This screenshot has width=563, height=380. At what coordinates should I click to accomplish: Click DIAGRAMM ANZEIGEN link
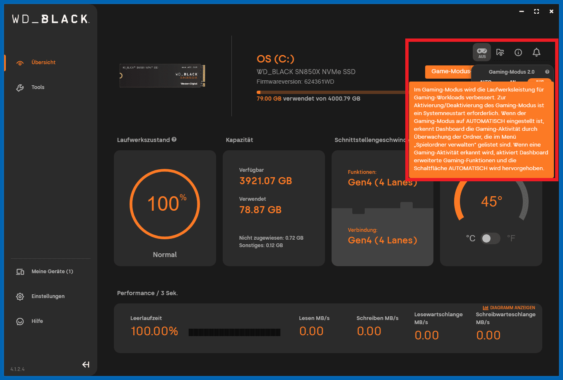[509, 308]
